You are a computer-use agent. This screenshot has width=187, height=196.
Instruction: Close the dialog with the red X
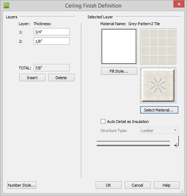tap(179, 4)
